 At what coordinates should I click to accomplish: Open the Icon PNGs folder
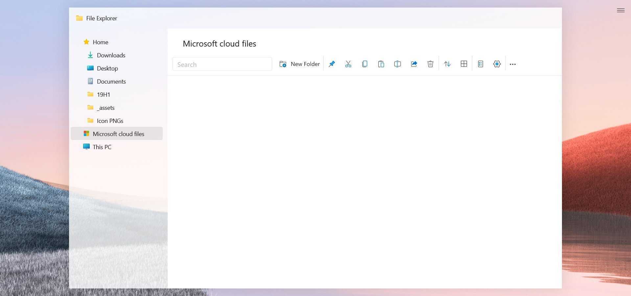point(117,121)
